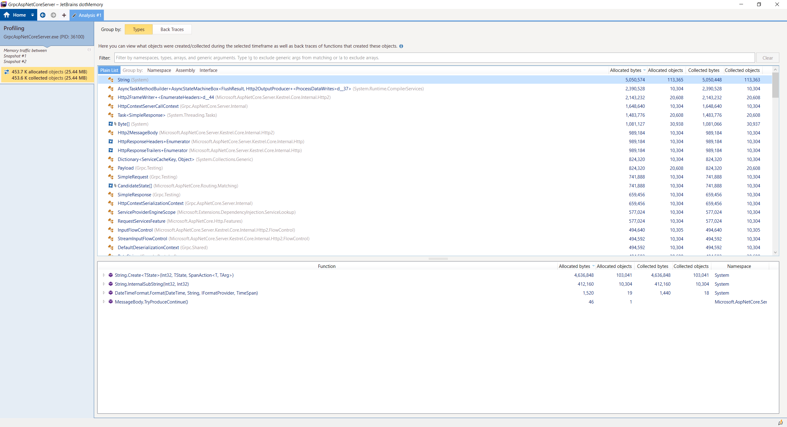Viewport: 787px width, 427px height.
Task: Click icon of Dictionary<ServiceCacheKey, Object> row
Action: 111,159
